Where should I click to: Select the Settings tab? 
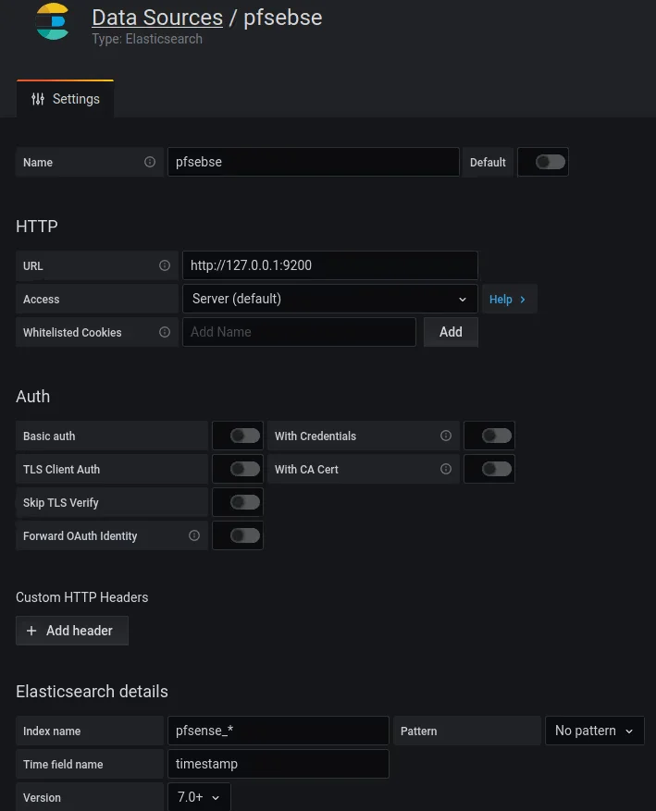(65, 99)
